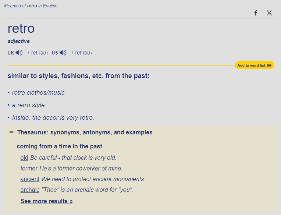Viewport: 281px width, 215px height.
Task: Click the sentence 'We need to protect ancient monuments.'
Action: tap(93, 179)
